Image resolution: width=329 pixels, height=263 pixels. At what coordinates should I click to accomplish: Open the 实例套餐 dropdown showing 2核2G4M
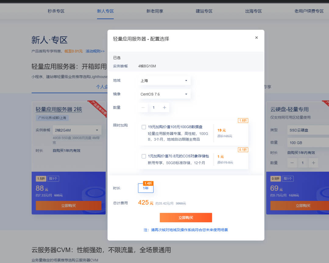[x=77, y=130]
